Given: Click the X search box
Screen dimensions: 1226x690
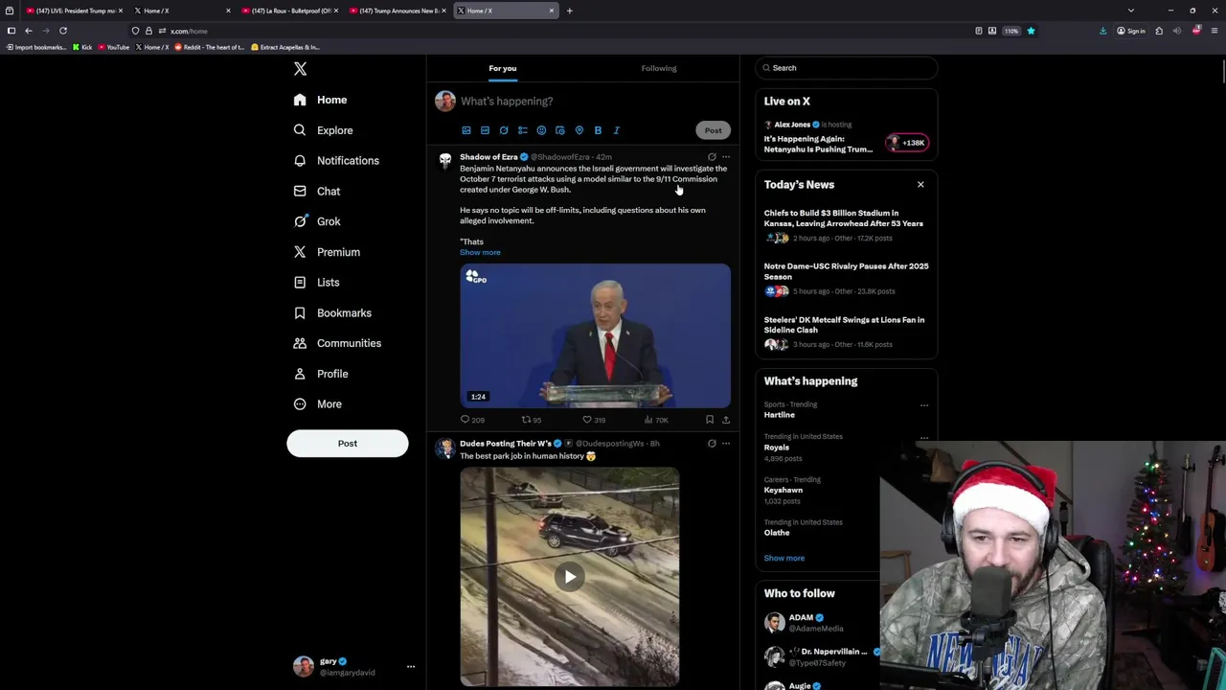Looking at the screenshot, I should [846, 68].
